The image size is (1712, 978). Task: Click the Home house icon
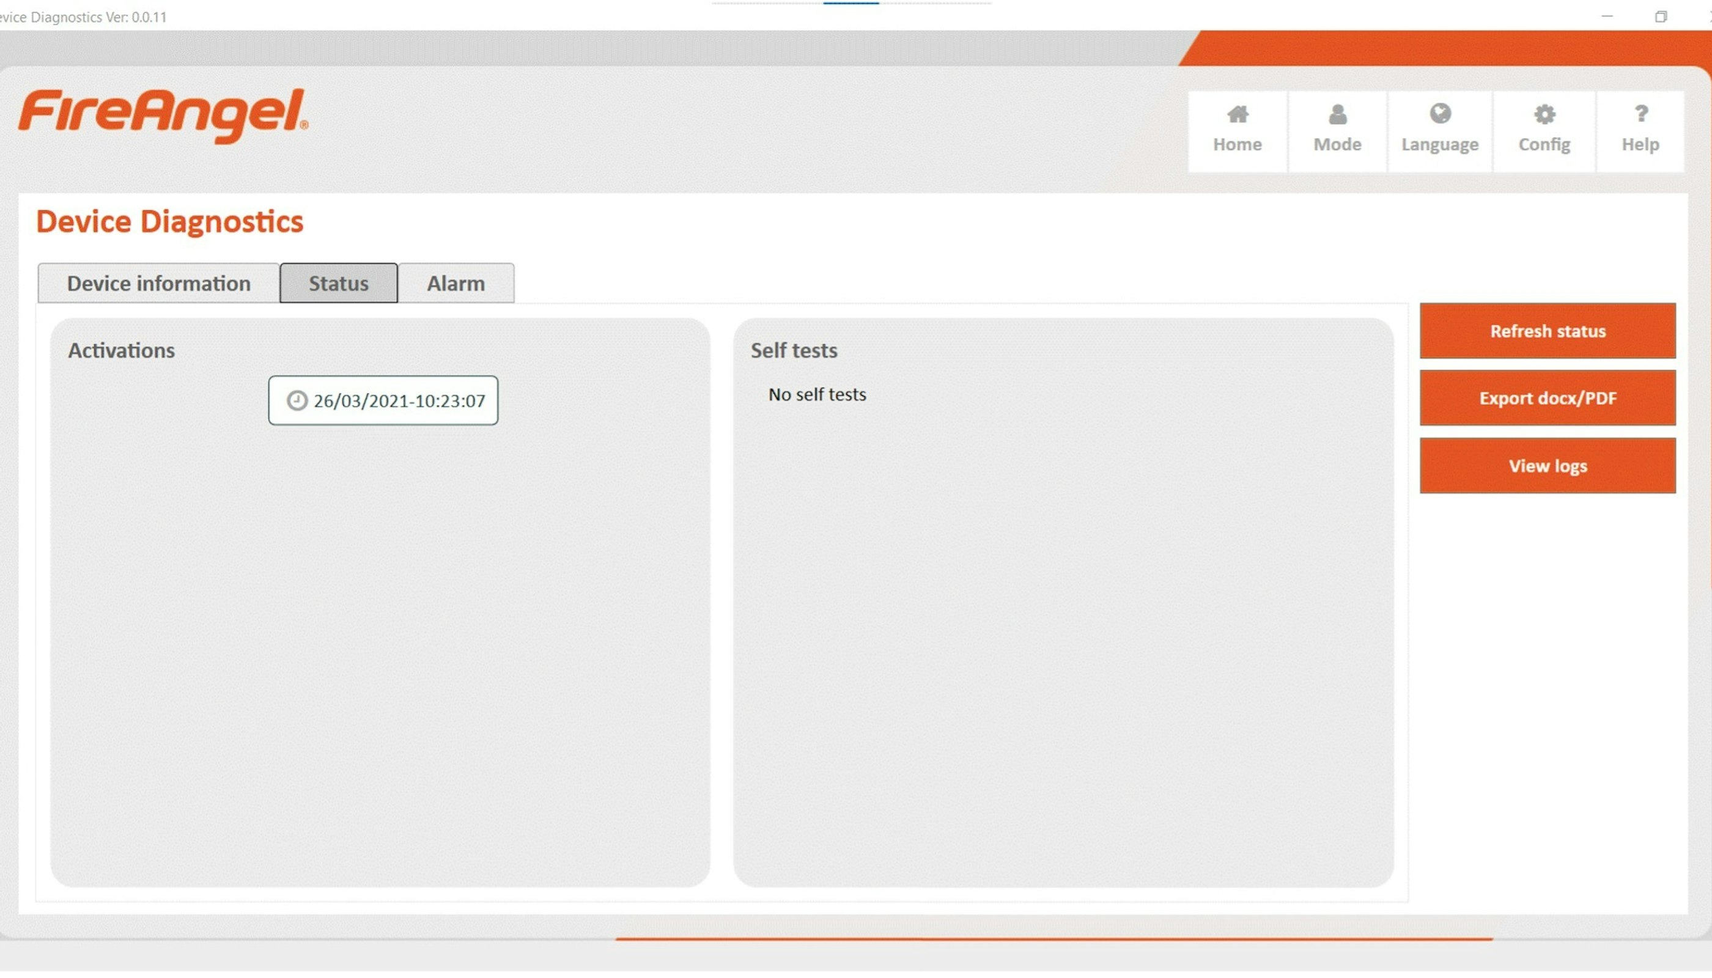pos(1237,116)
